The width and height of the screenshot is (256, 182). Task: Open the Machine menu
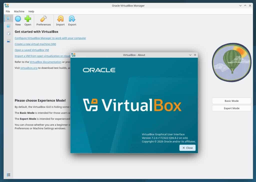click(19, 11)
